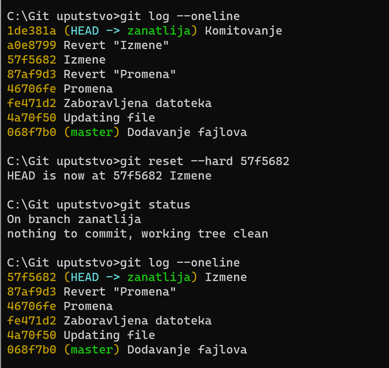Click the "On branch zanatlija" line
This screenshot has width=389, height=368.
[x=74, y=219]
